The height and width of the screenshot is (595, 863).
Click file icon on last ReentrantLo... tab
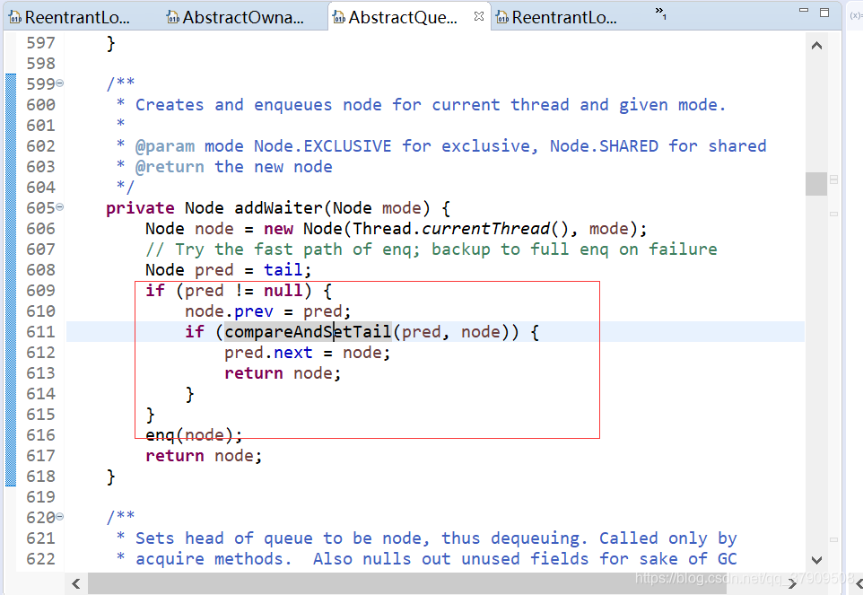coord(502,18)
